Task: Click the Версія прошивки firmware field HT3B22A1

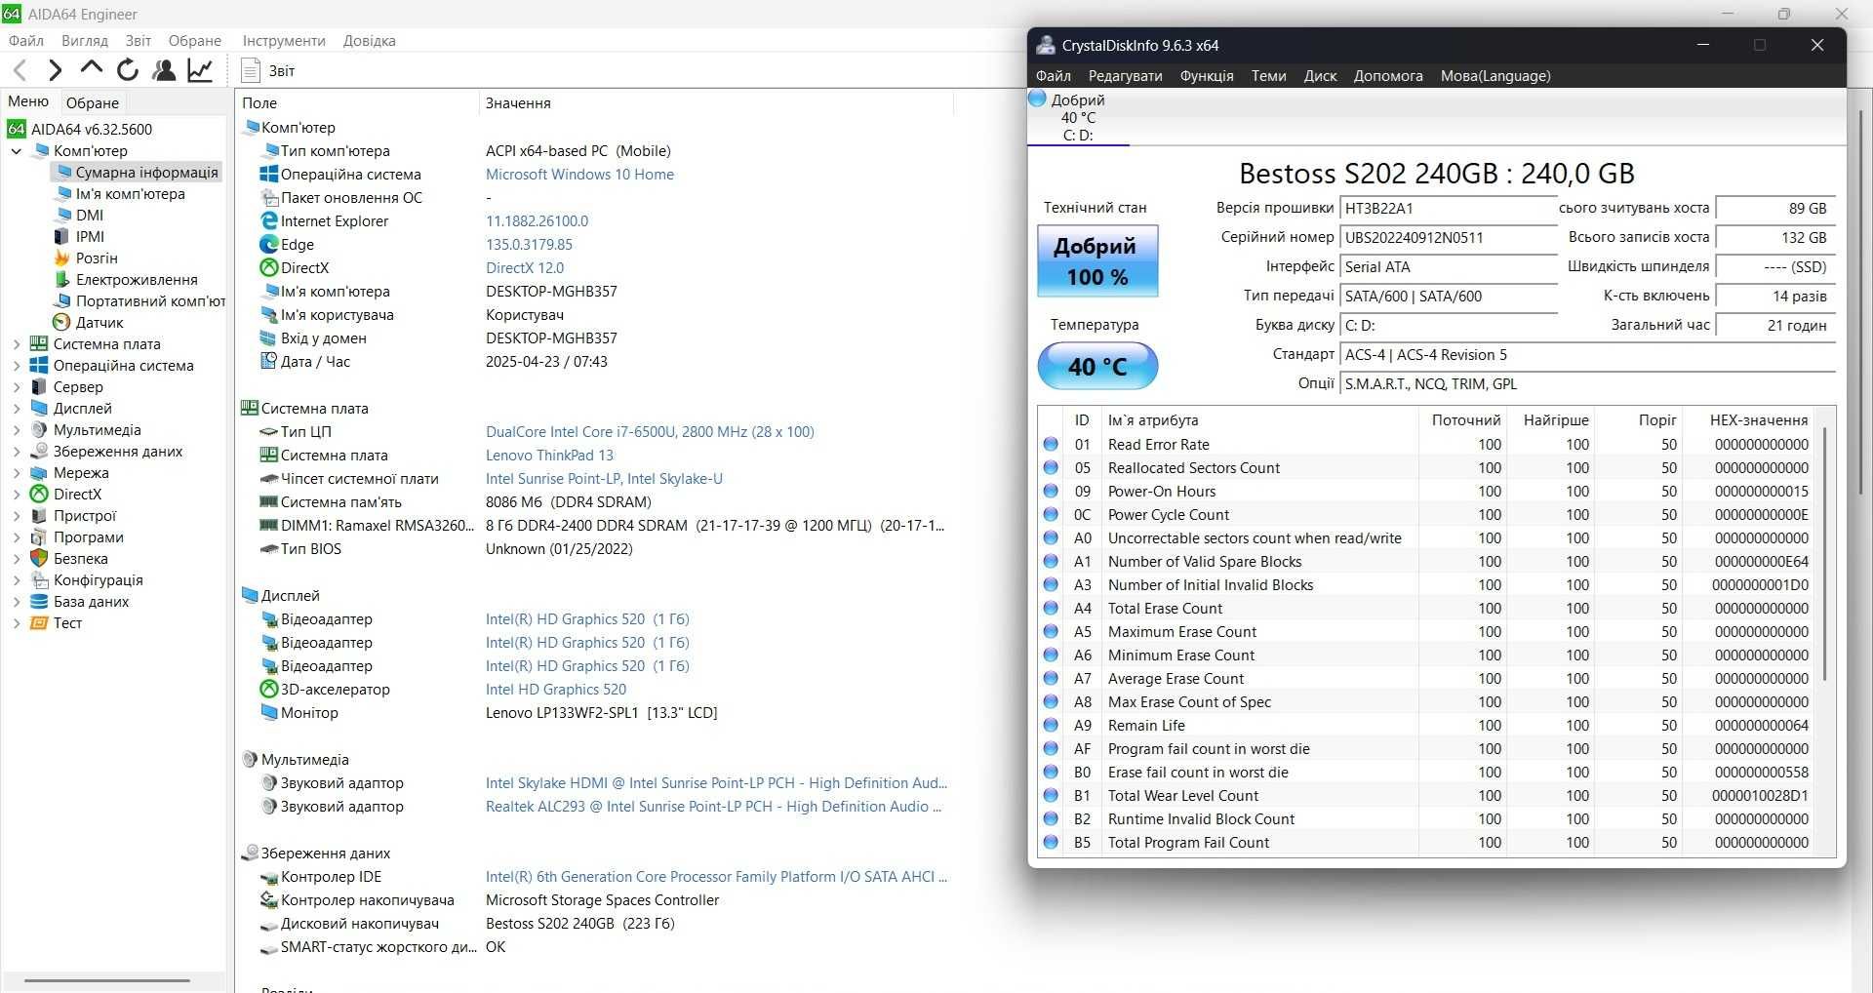Action: click(x=1448, y=209)
